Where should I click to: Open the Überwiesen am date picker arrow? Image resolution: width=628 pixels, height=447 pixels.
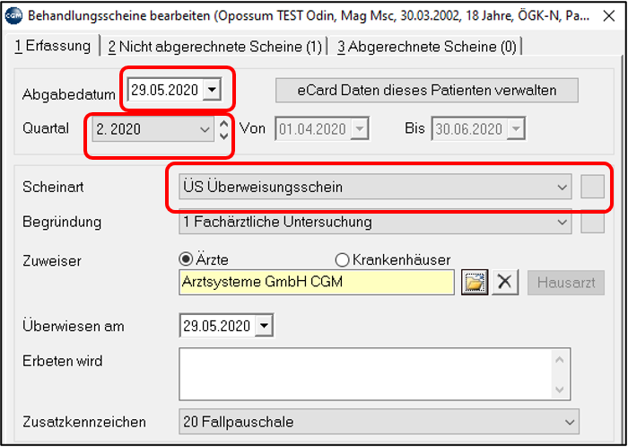pyautogui.click(x=264, y=325)
